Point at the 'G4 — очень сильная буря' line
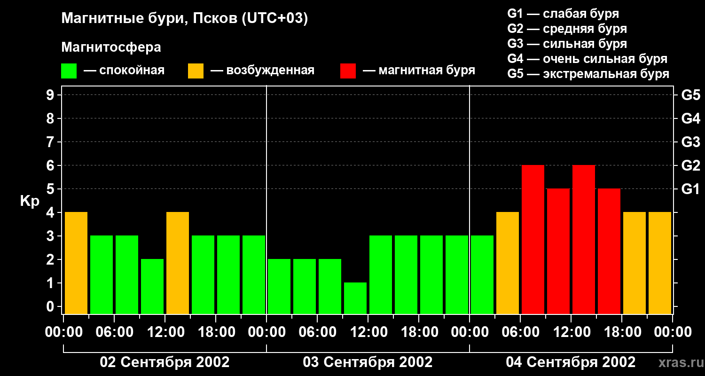Image resolution: width=705 pixels, height=376 pixels. [x=587, y=59]
